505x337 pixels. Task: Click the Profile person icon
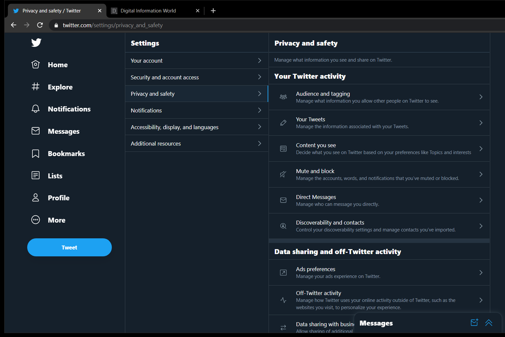[35, 197]
